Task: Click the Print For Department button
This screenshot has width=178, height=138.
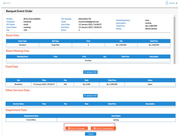Action: click(x=103, y=128)
